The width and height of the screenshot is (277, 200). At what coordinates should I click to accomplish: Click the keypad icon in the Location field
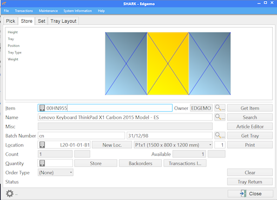pyautogui.click(x=42, y=145)
